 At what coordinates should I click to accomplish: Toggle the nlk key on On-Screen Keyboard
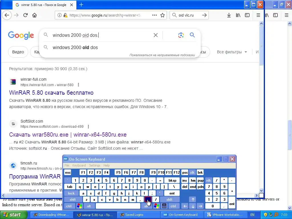[208, 180]
